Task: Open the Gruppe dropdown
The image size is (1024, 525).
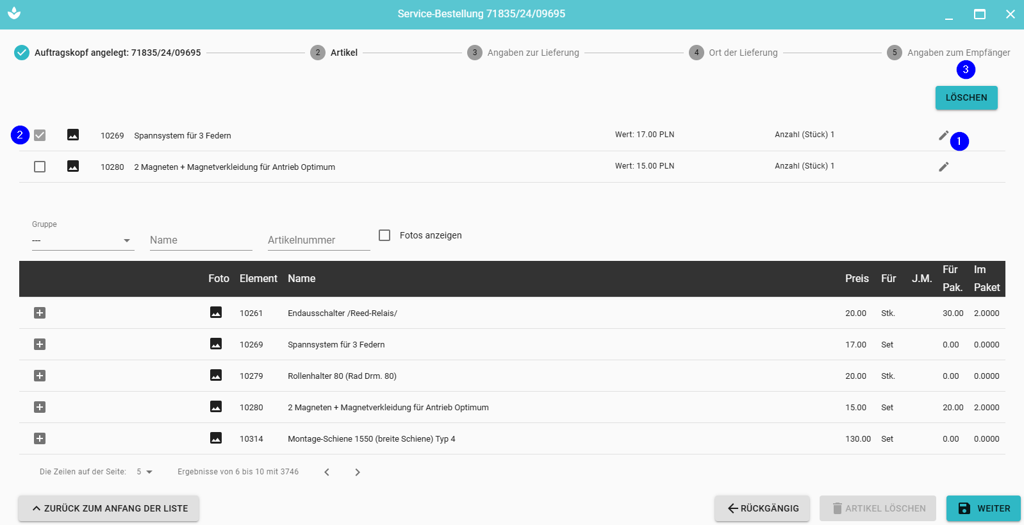Action: click(83, 240)
